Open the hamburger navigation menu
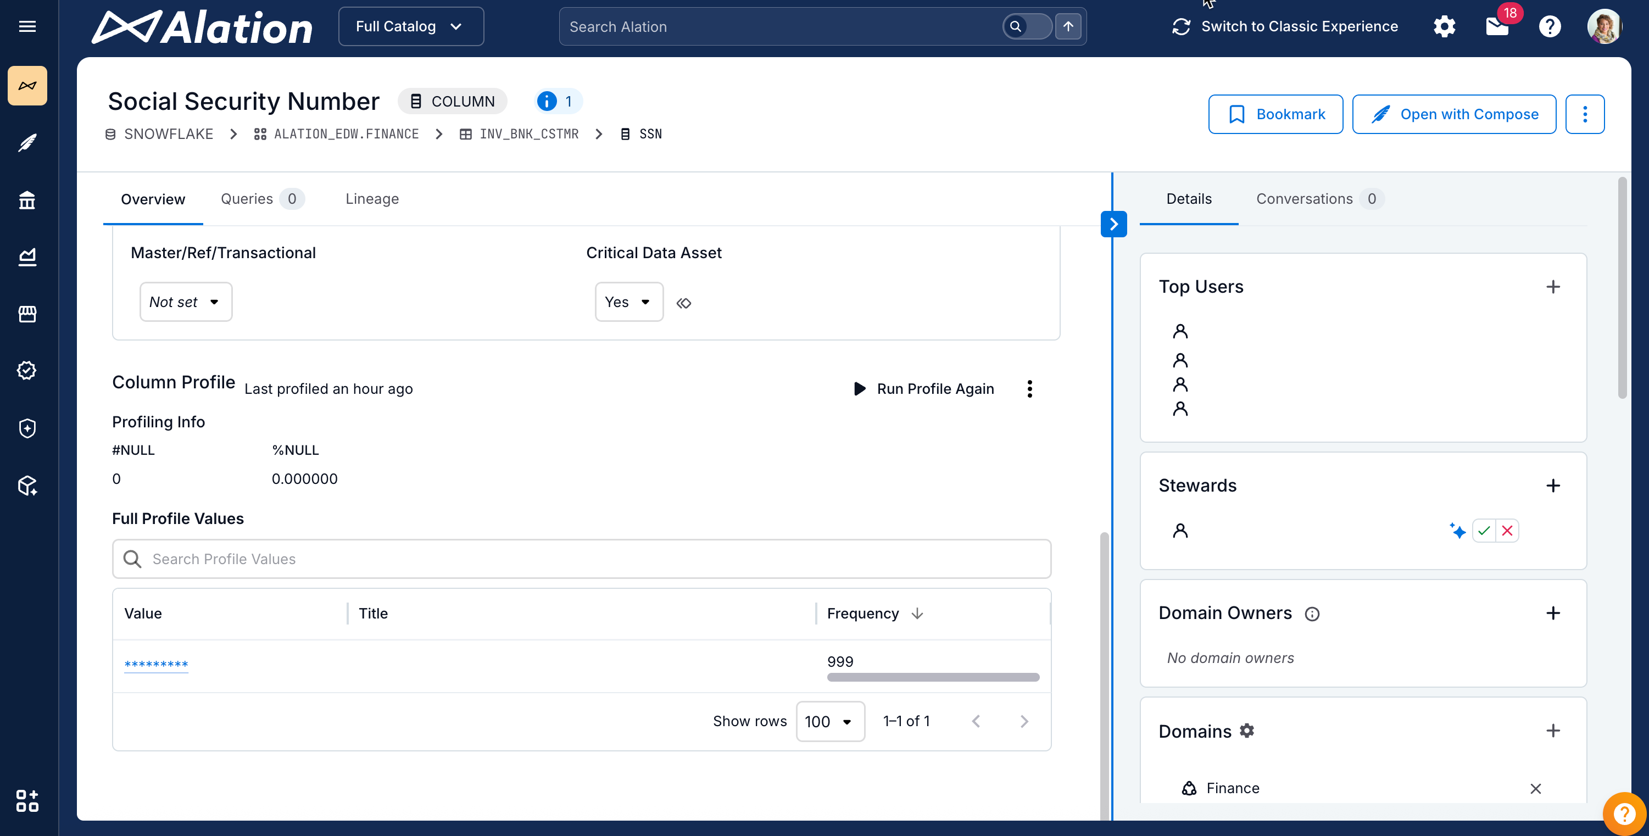The image size is (1649, 836). [27, 26]
